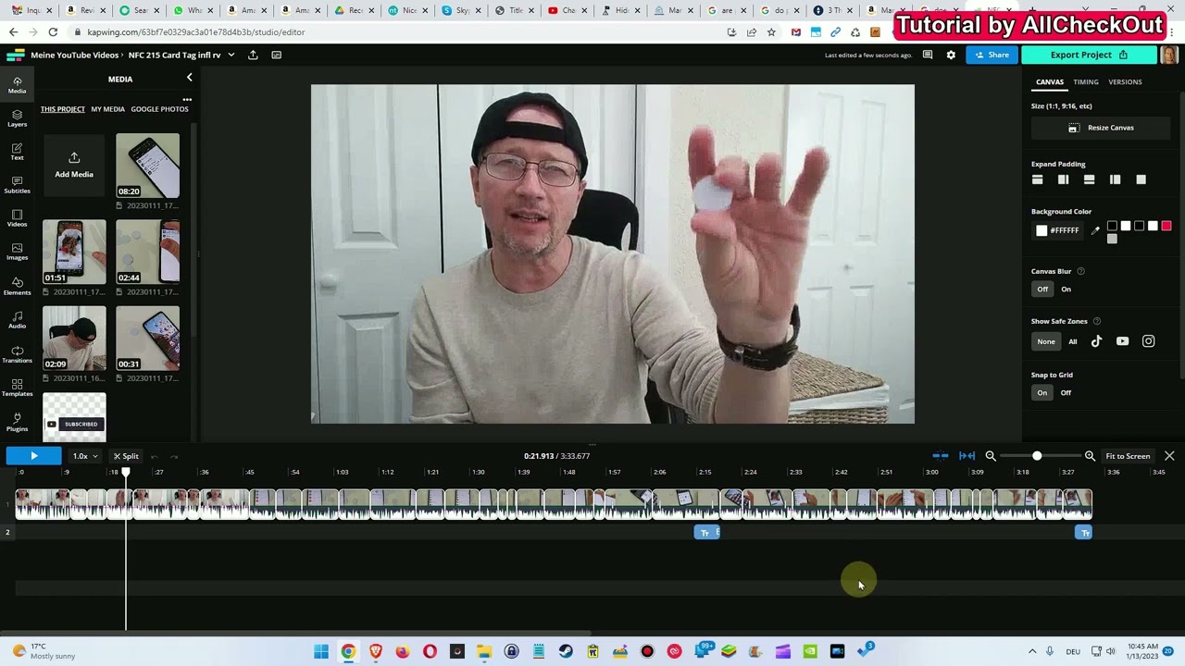Image resolution: width=1185 pixels, height=666 pixels.
Task: Click the Export Project button
Action: click(1089, 55)
